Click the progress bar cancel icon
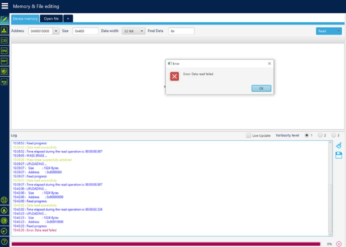346x247 pixels. pos(339,244)
